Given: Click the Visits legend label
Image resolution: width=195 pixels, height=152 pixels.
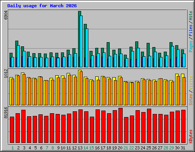Looking at the screenshot, I should point(191,82).
